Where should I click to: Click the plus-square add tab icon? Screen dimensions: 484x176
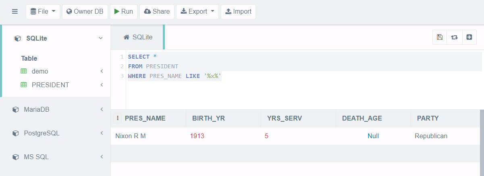(469, 37)
